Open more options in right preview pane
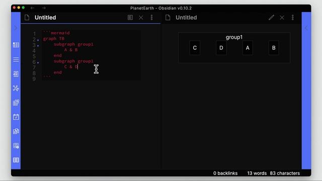Viewport: 322px width, 181px height. tap(293, 18)
